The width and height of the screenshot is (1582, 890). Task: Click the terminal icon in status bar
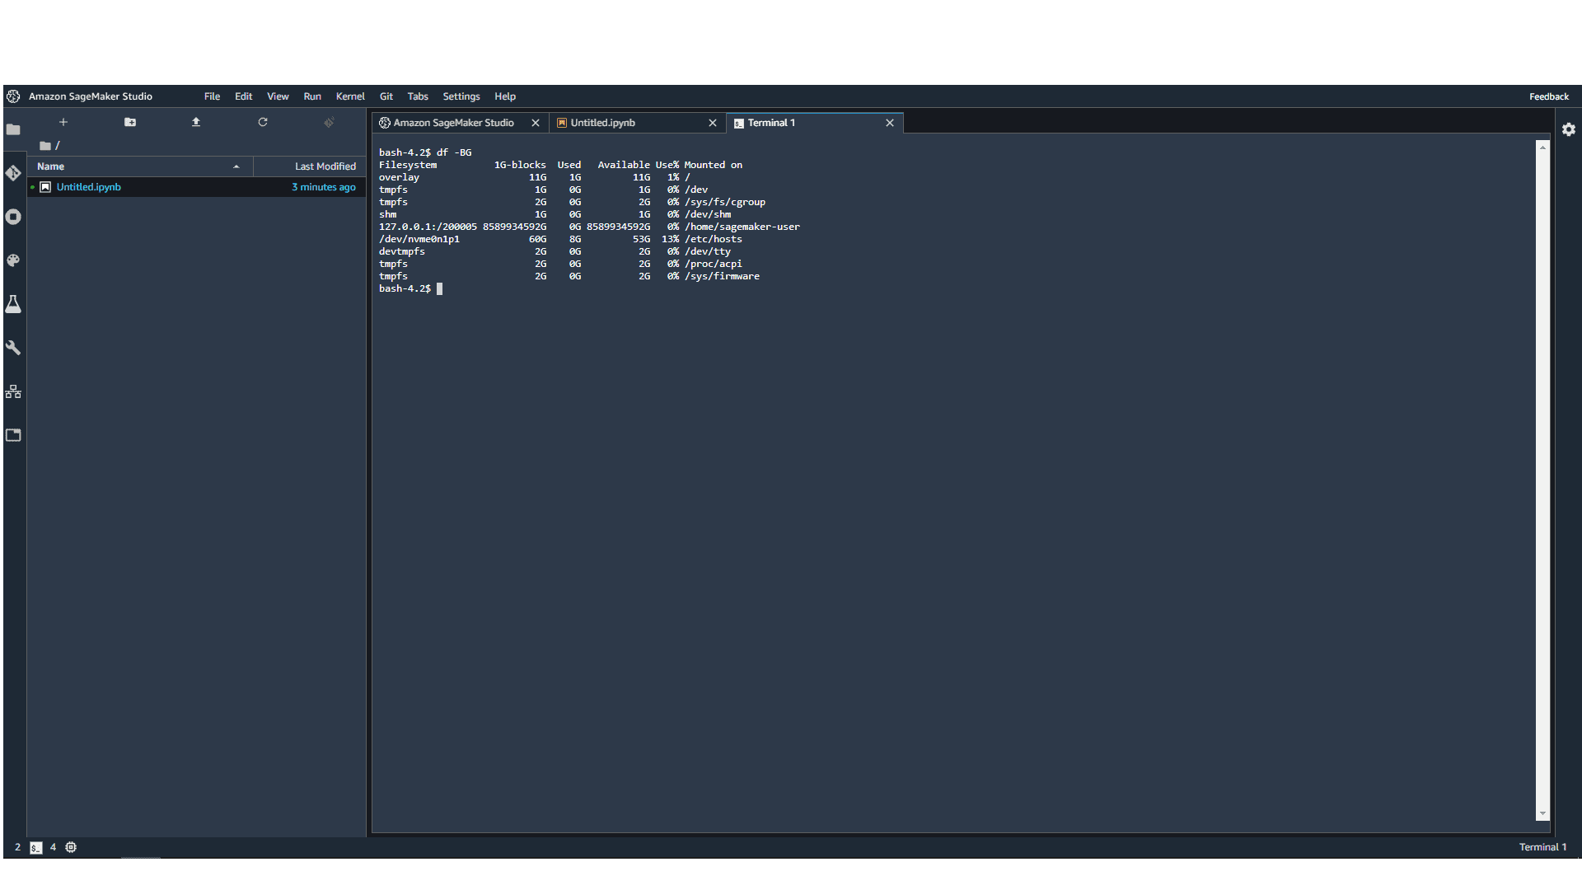click(36, 847)
